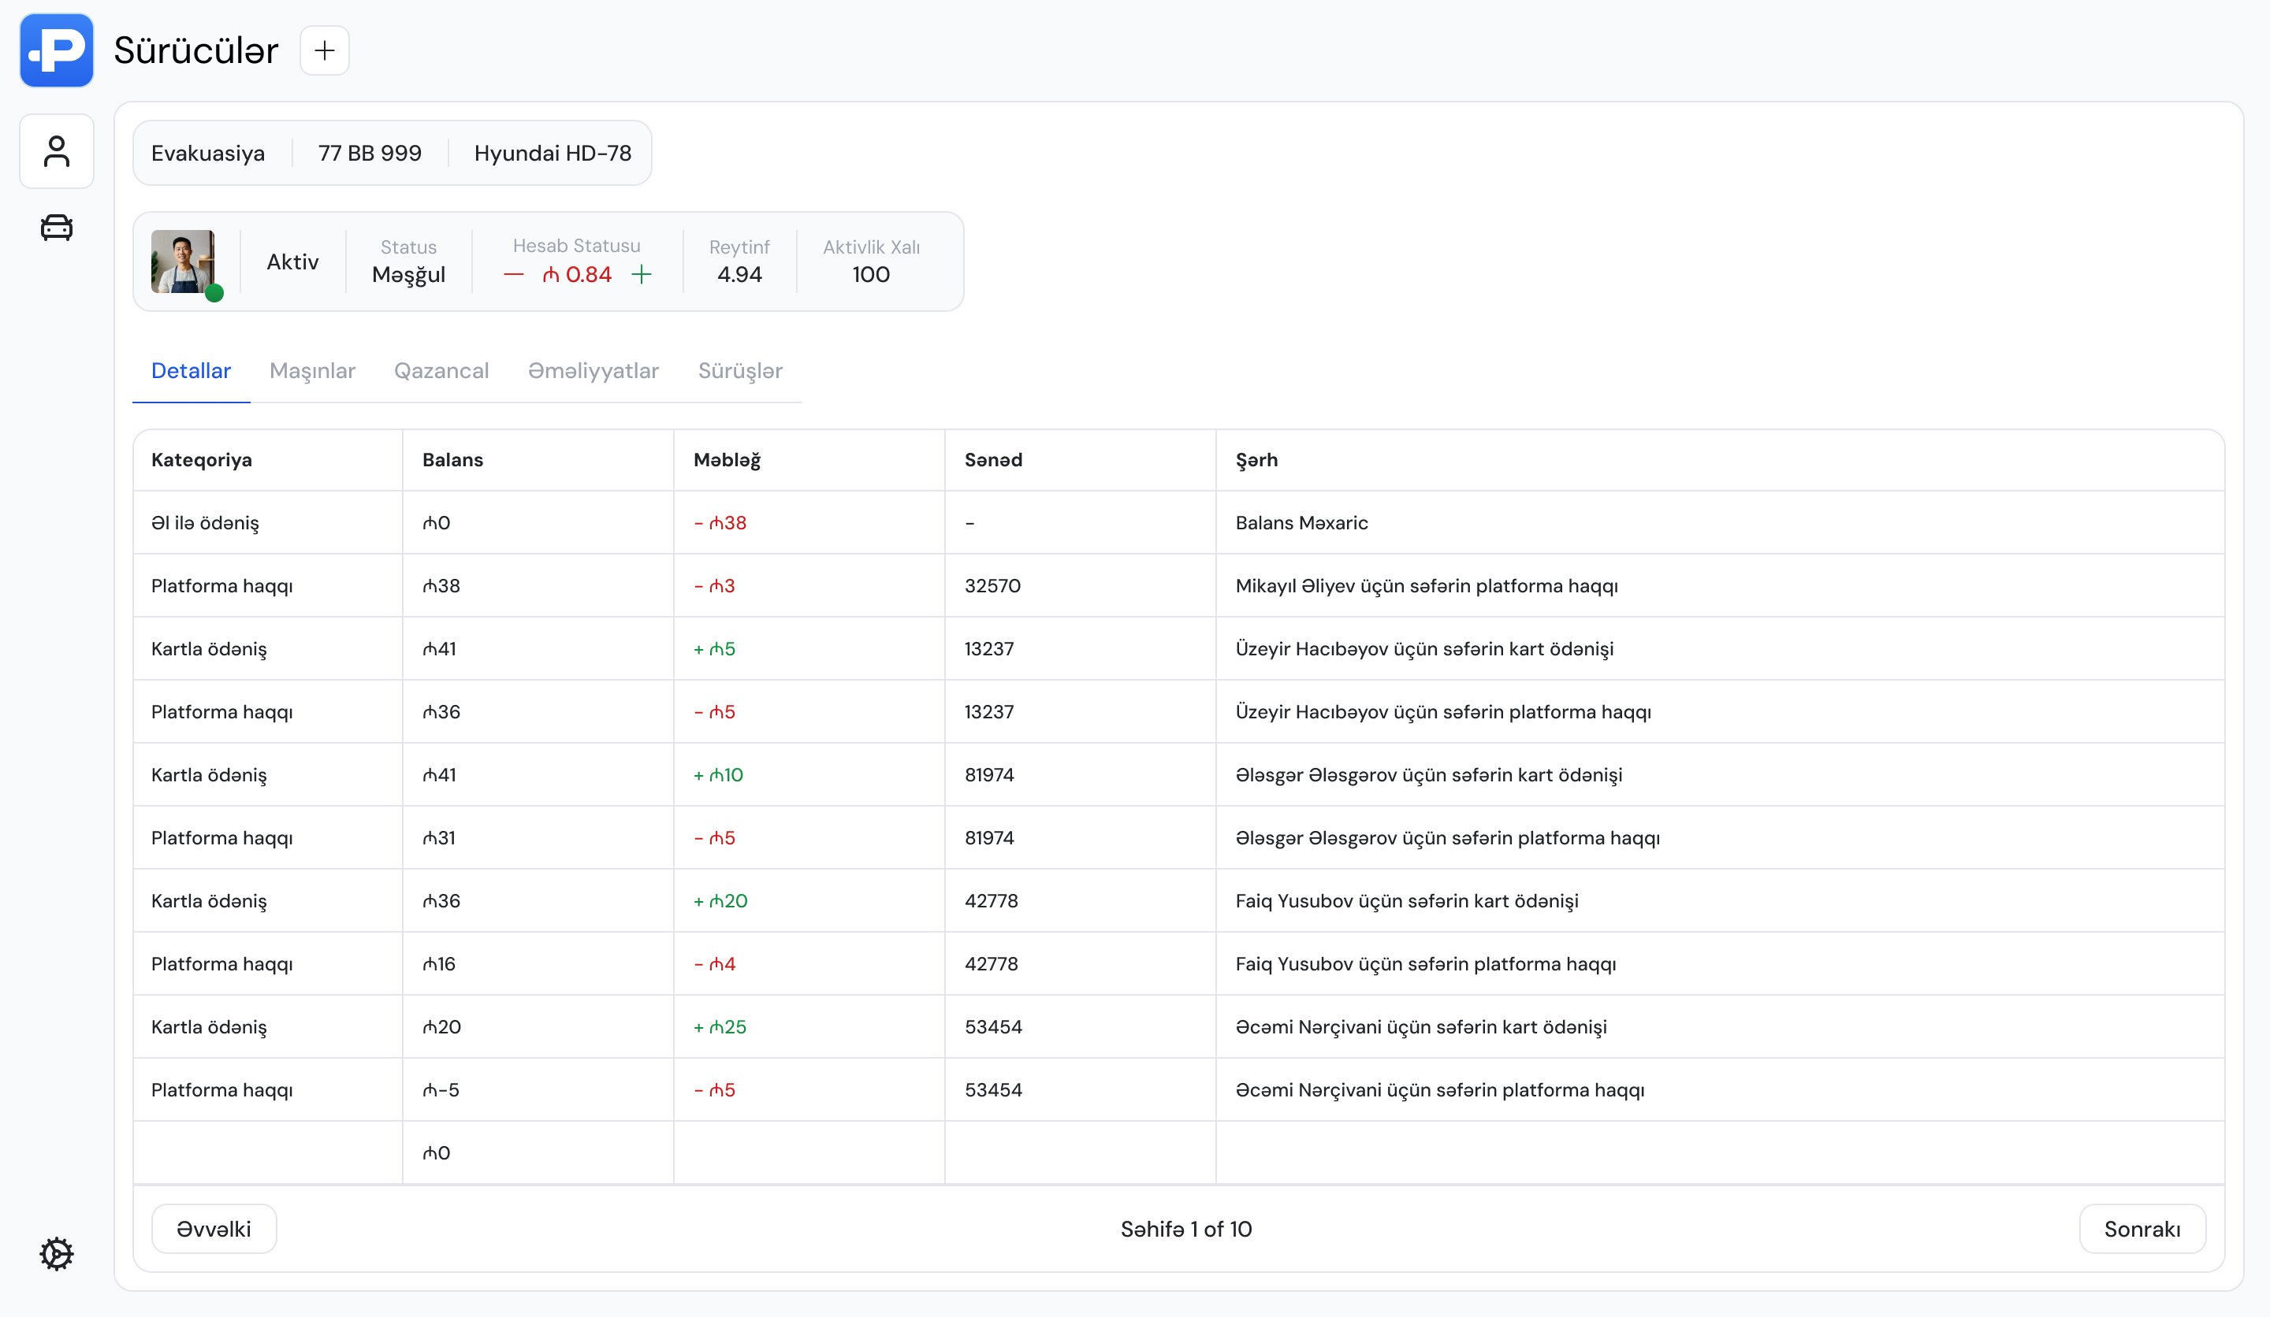Switch to the Maşınlar tab
This screenshot has width=2270, height=1317.
311,371
